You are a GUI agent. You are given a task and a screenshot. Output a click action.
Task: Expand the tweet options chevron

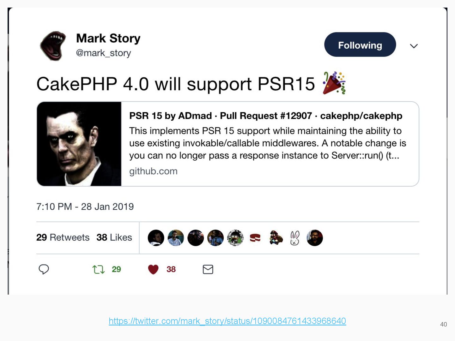(414, 46)
